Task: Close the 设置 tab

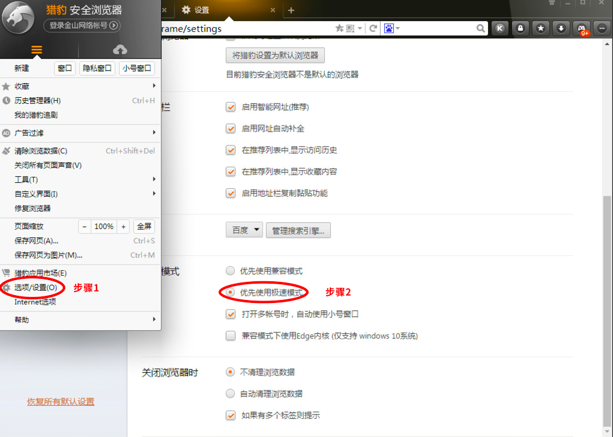Action: (x=273, y=10)
